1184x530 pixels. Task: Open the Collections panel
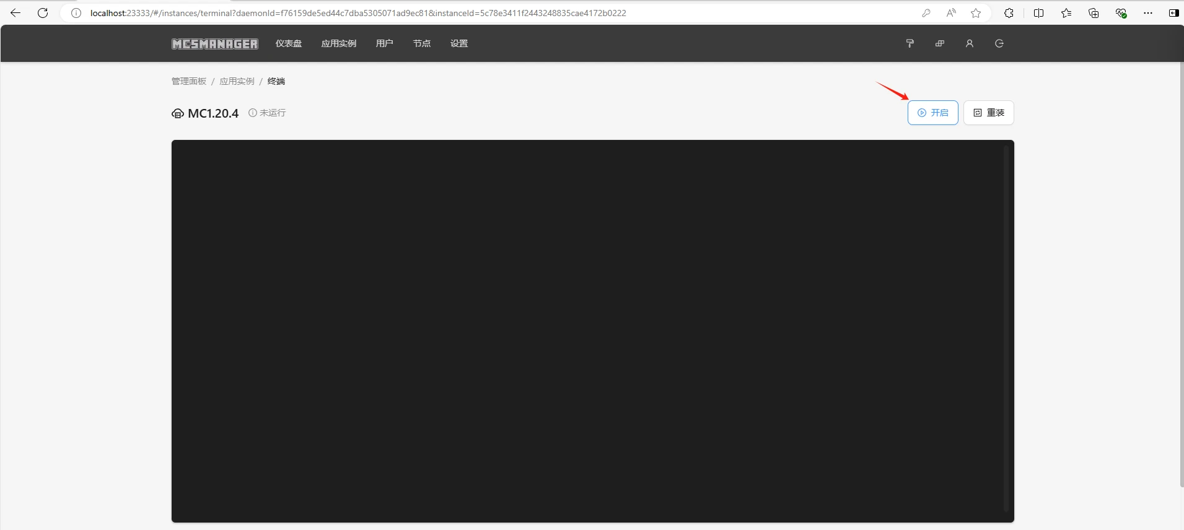coord(1093,13)
